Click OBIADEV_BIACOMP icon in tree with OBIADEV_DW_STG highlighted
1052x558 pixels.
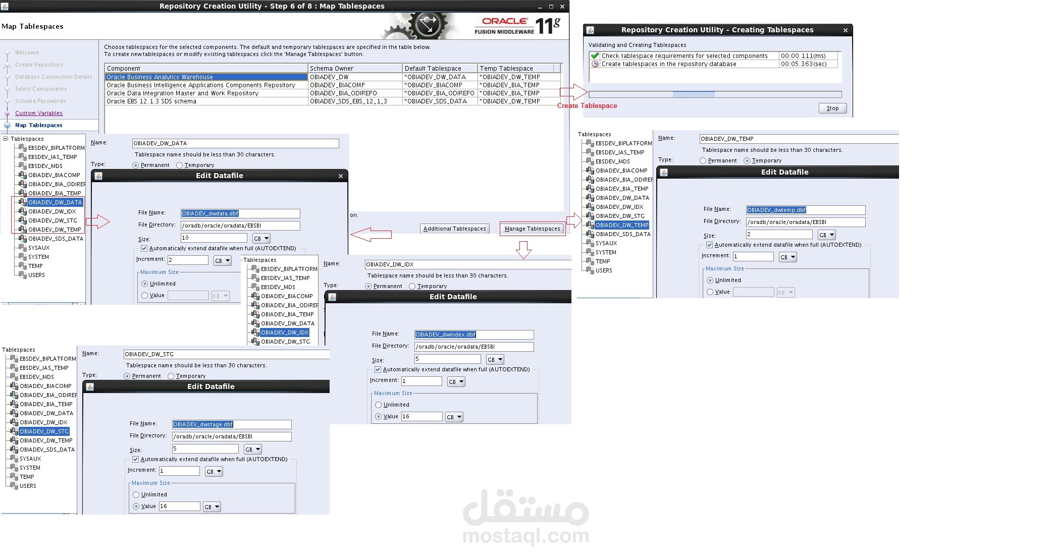14,386
